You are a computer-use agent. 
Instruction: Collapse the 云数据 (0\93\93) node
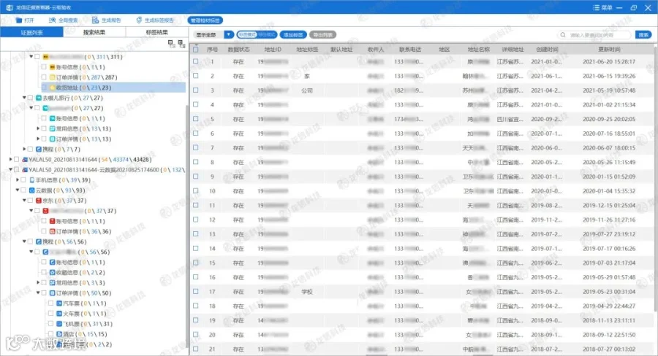click(x=18, y=190)
